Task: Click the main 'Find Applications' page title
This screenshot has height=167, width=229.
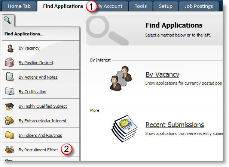Action: point(174,25)
